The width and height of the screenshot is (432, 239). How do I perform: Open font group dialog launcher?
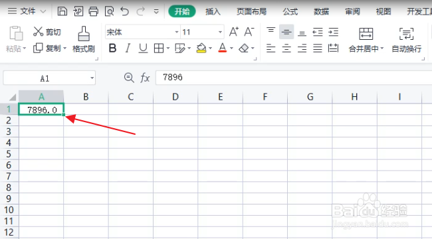[x=255, y=58]
